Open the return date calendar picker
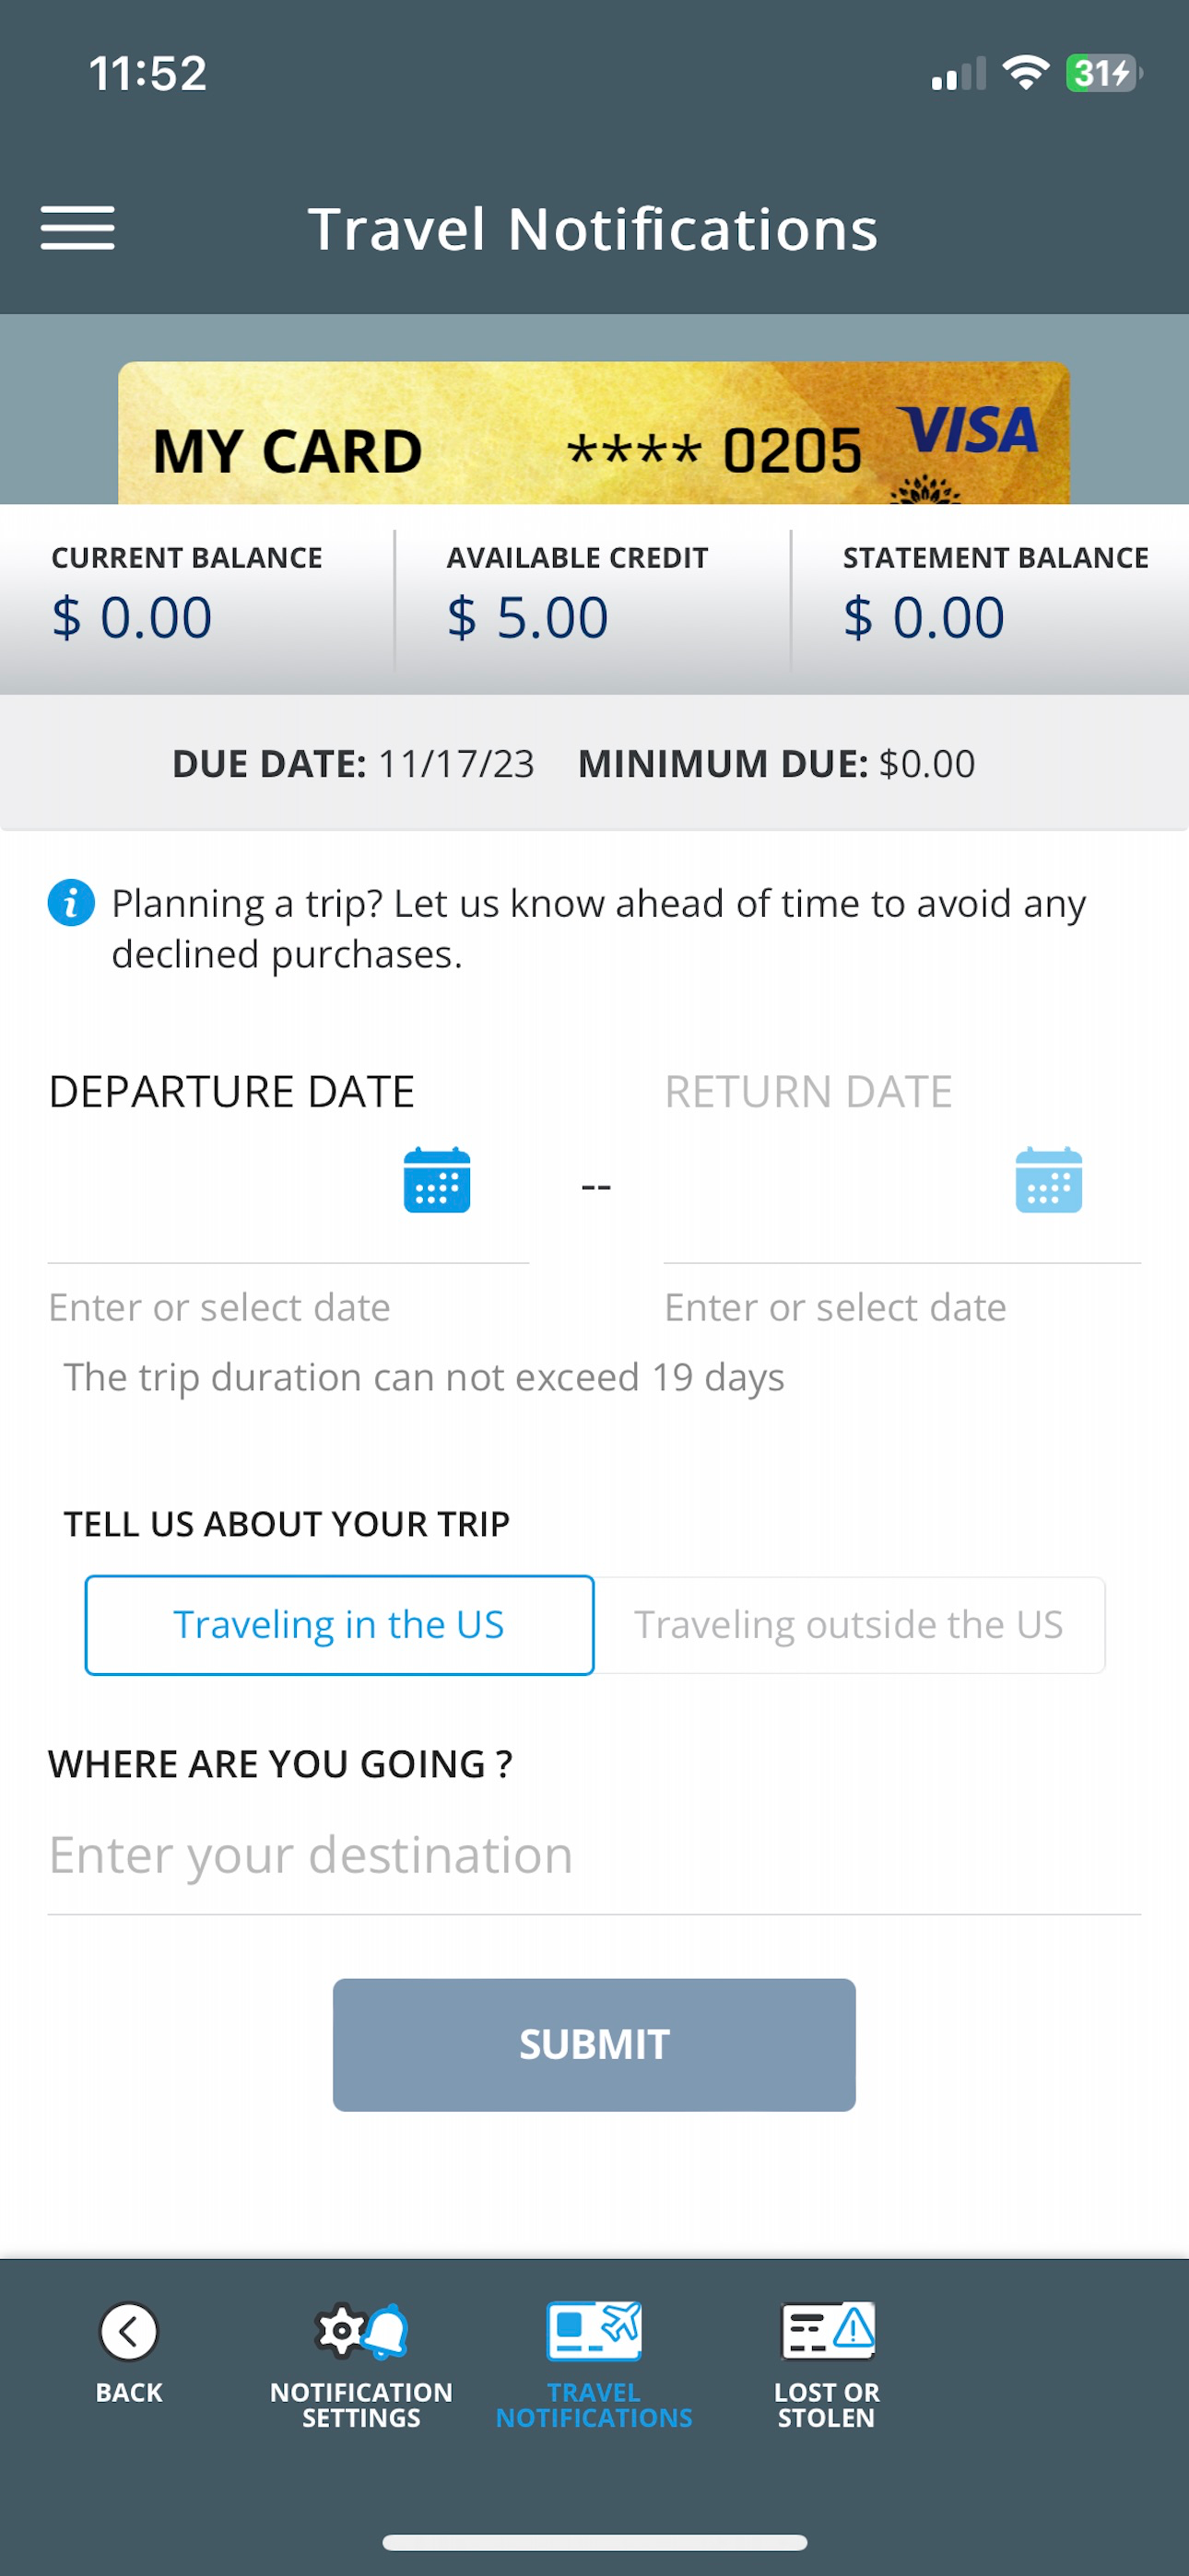 click(x=1048, y=1180)
